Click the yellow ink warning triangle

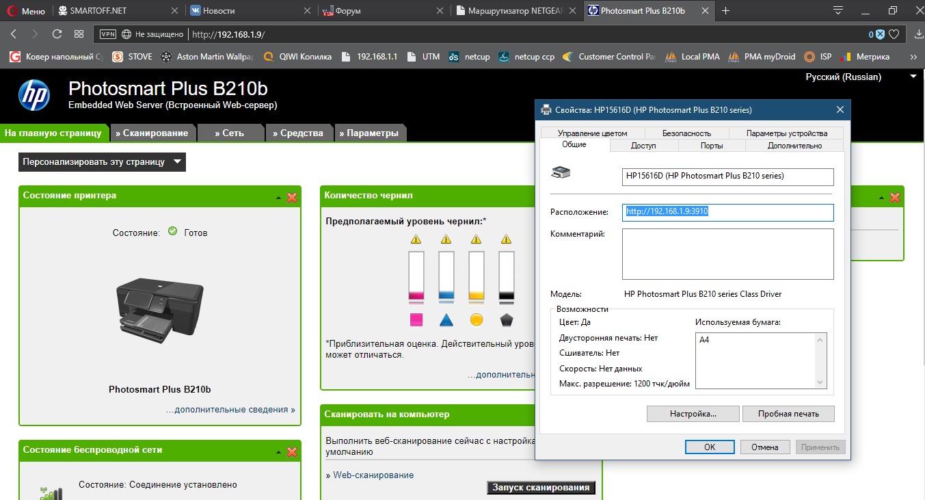pos(476,239)
